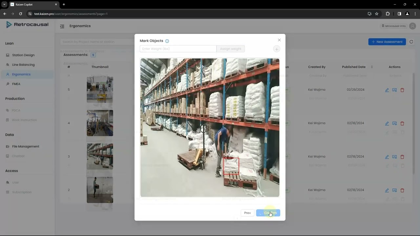Click edit pencil icon for assessment 5
This screenshot has width=420, height=236.
[x=387, y=90]
